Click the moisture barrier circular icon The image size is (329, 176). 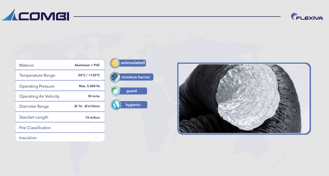115,77
